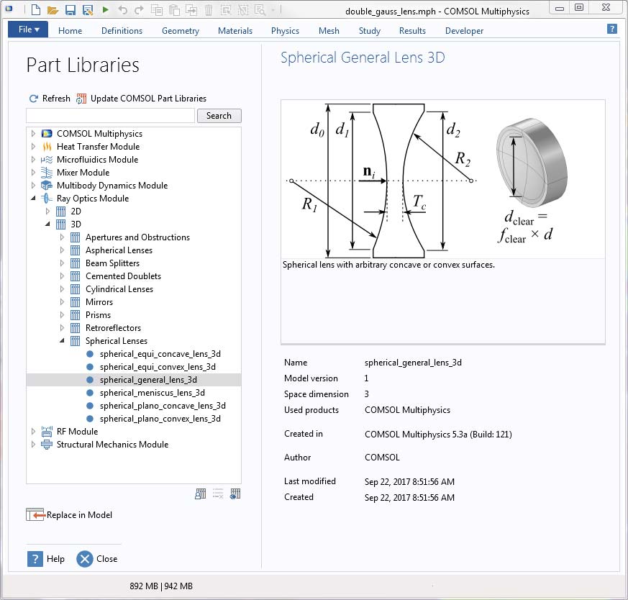Click the blue help question mark top-right
The height and width of the screenshot is (600, 628).
coord(611,29)
